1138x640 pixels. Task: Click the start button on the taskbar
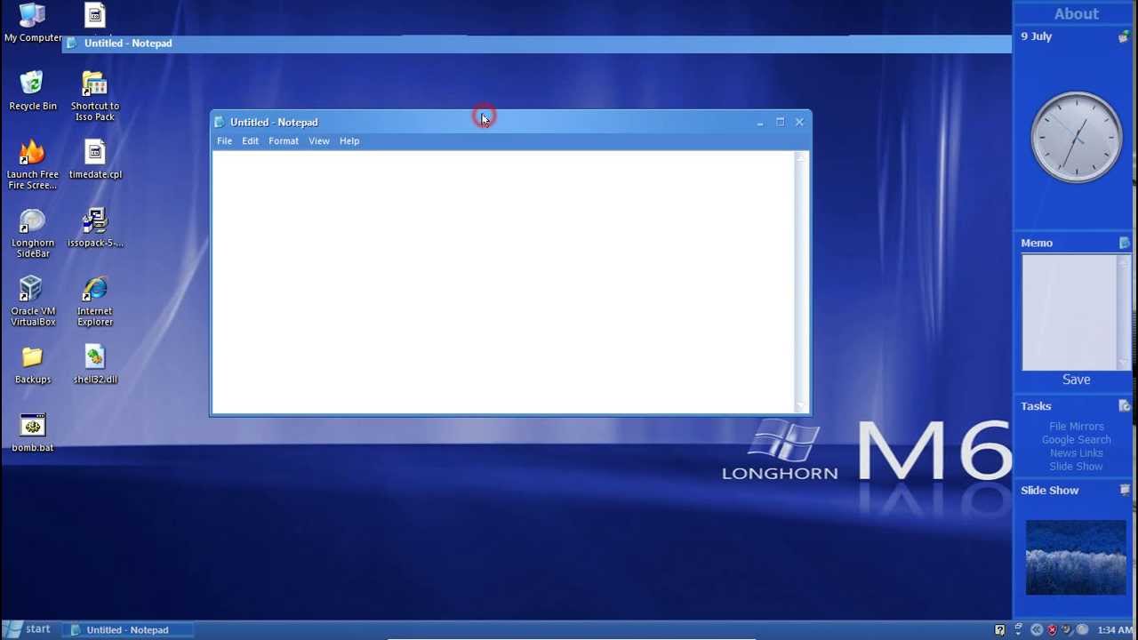click(x=28, y=629)
